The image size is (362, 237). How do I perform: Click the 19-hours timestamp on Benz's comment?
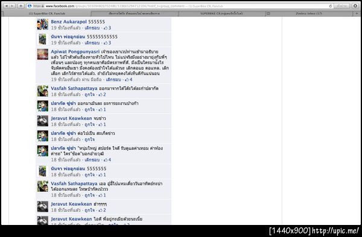(66, 28)
